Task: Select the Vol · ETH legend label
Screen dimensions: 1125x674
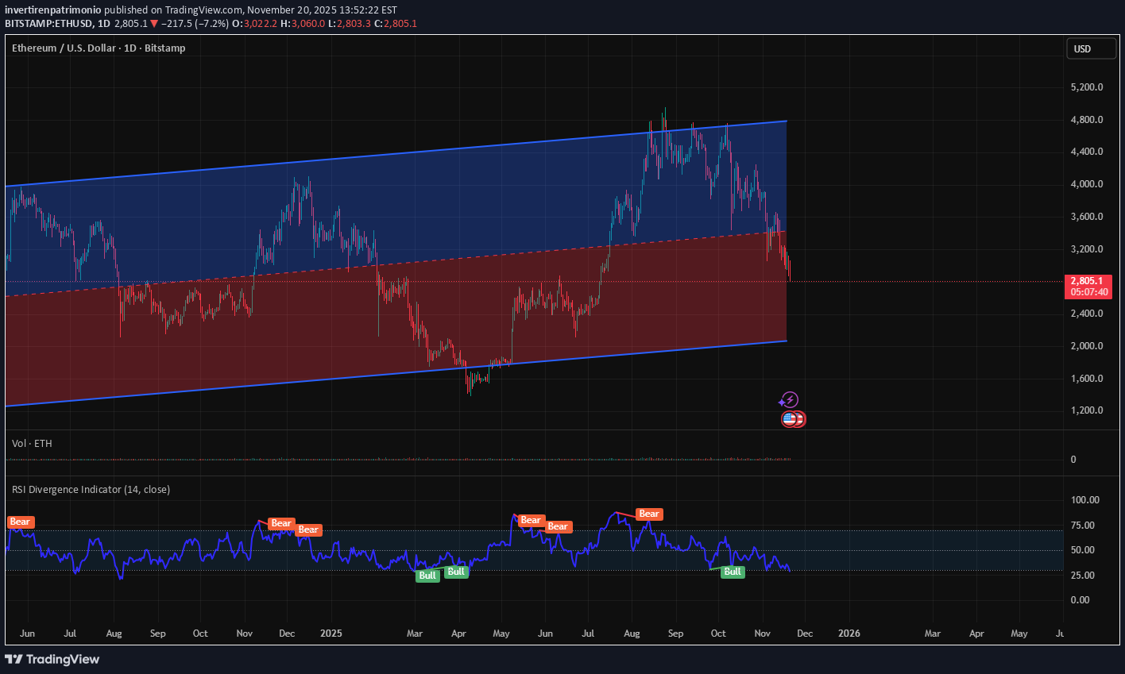Action: (32, 444)
